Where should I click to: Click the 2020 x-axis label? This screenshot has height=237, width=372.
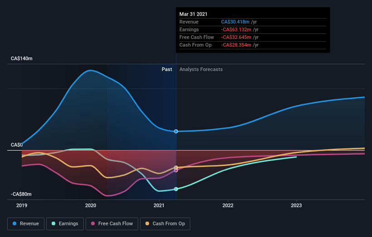(91, 205)
